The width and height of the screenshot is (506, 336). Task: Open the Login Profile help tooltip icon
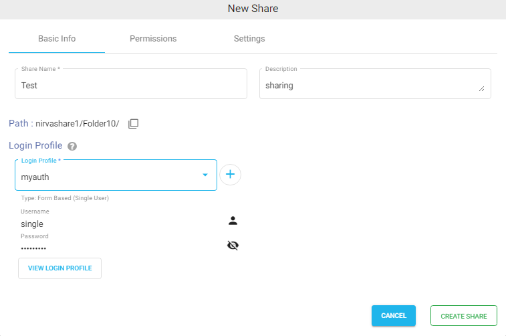[x=72, y=146]
